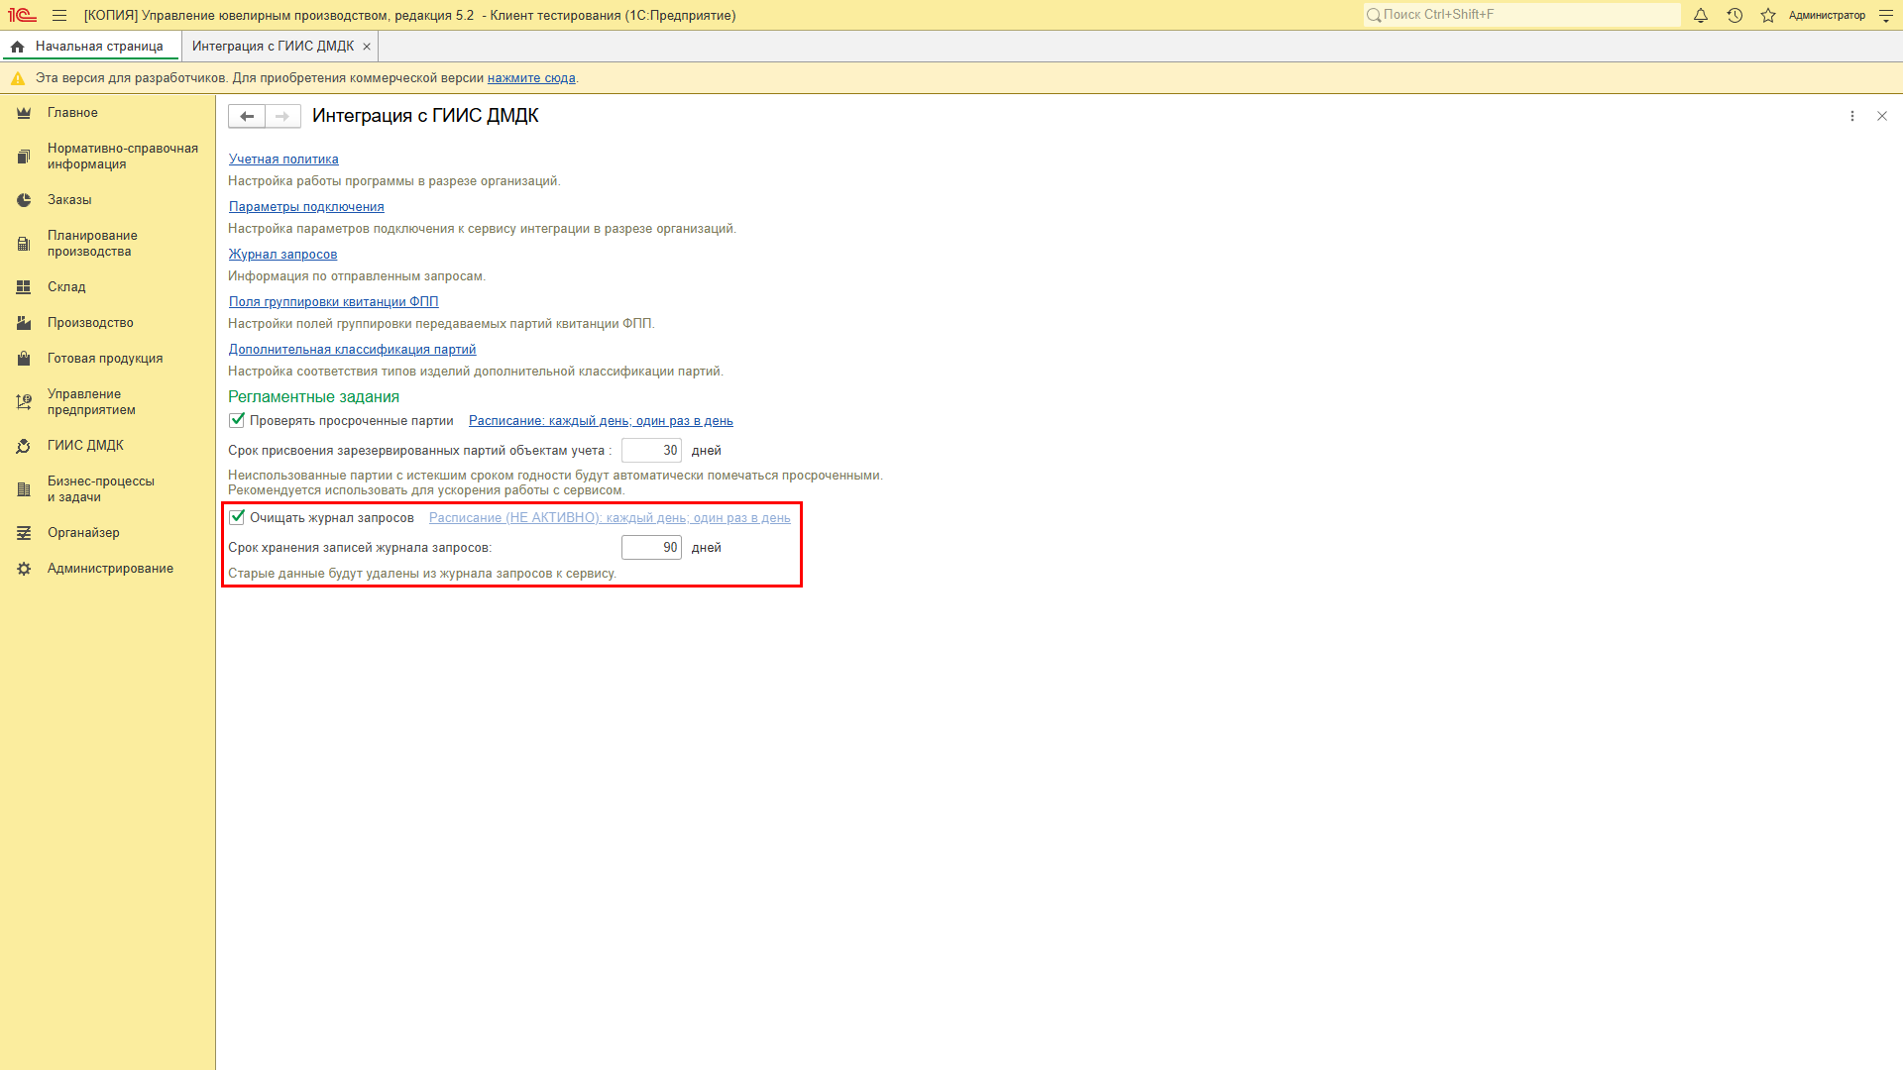Open favorites star icon
The width and height of the screenshot is (1903, 1070).
[1768, 15]
